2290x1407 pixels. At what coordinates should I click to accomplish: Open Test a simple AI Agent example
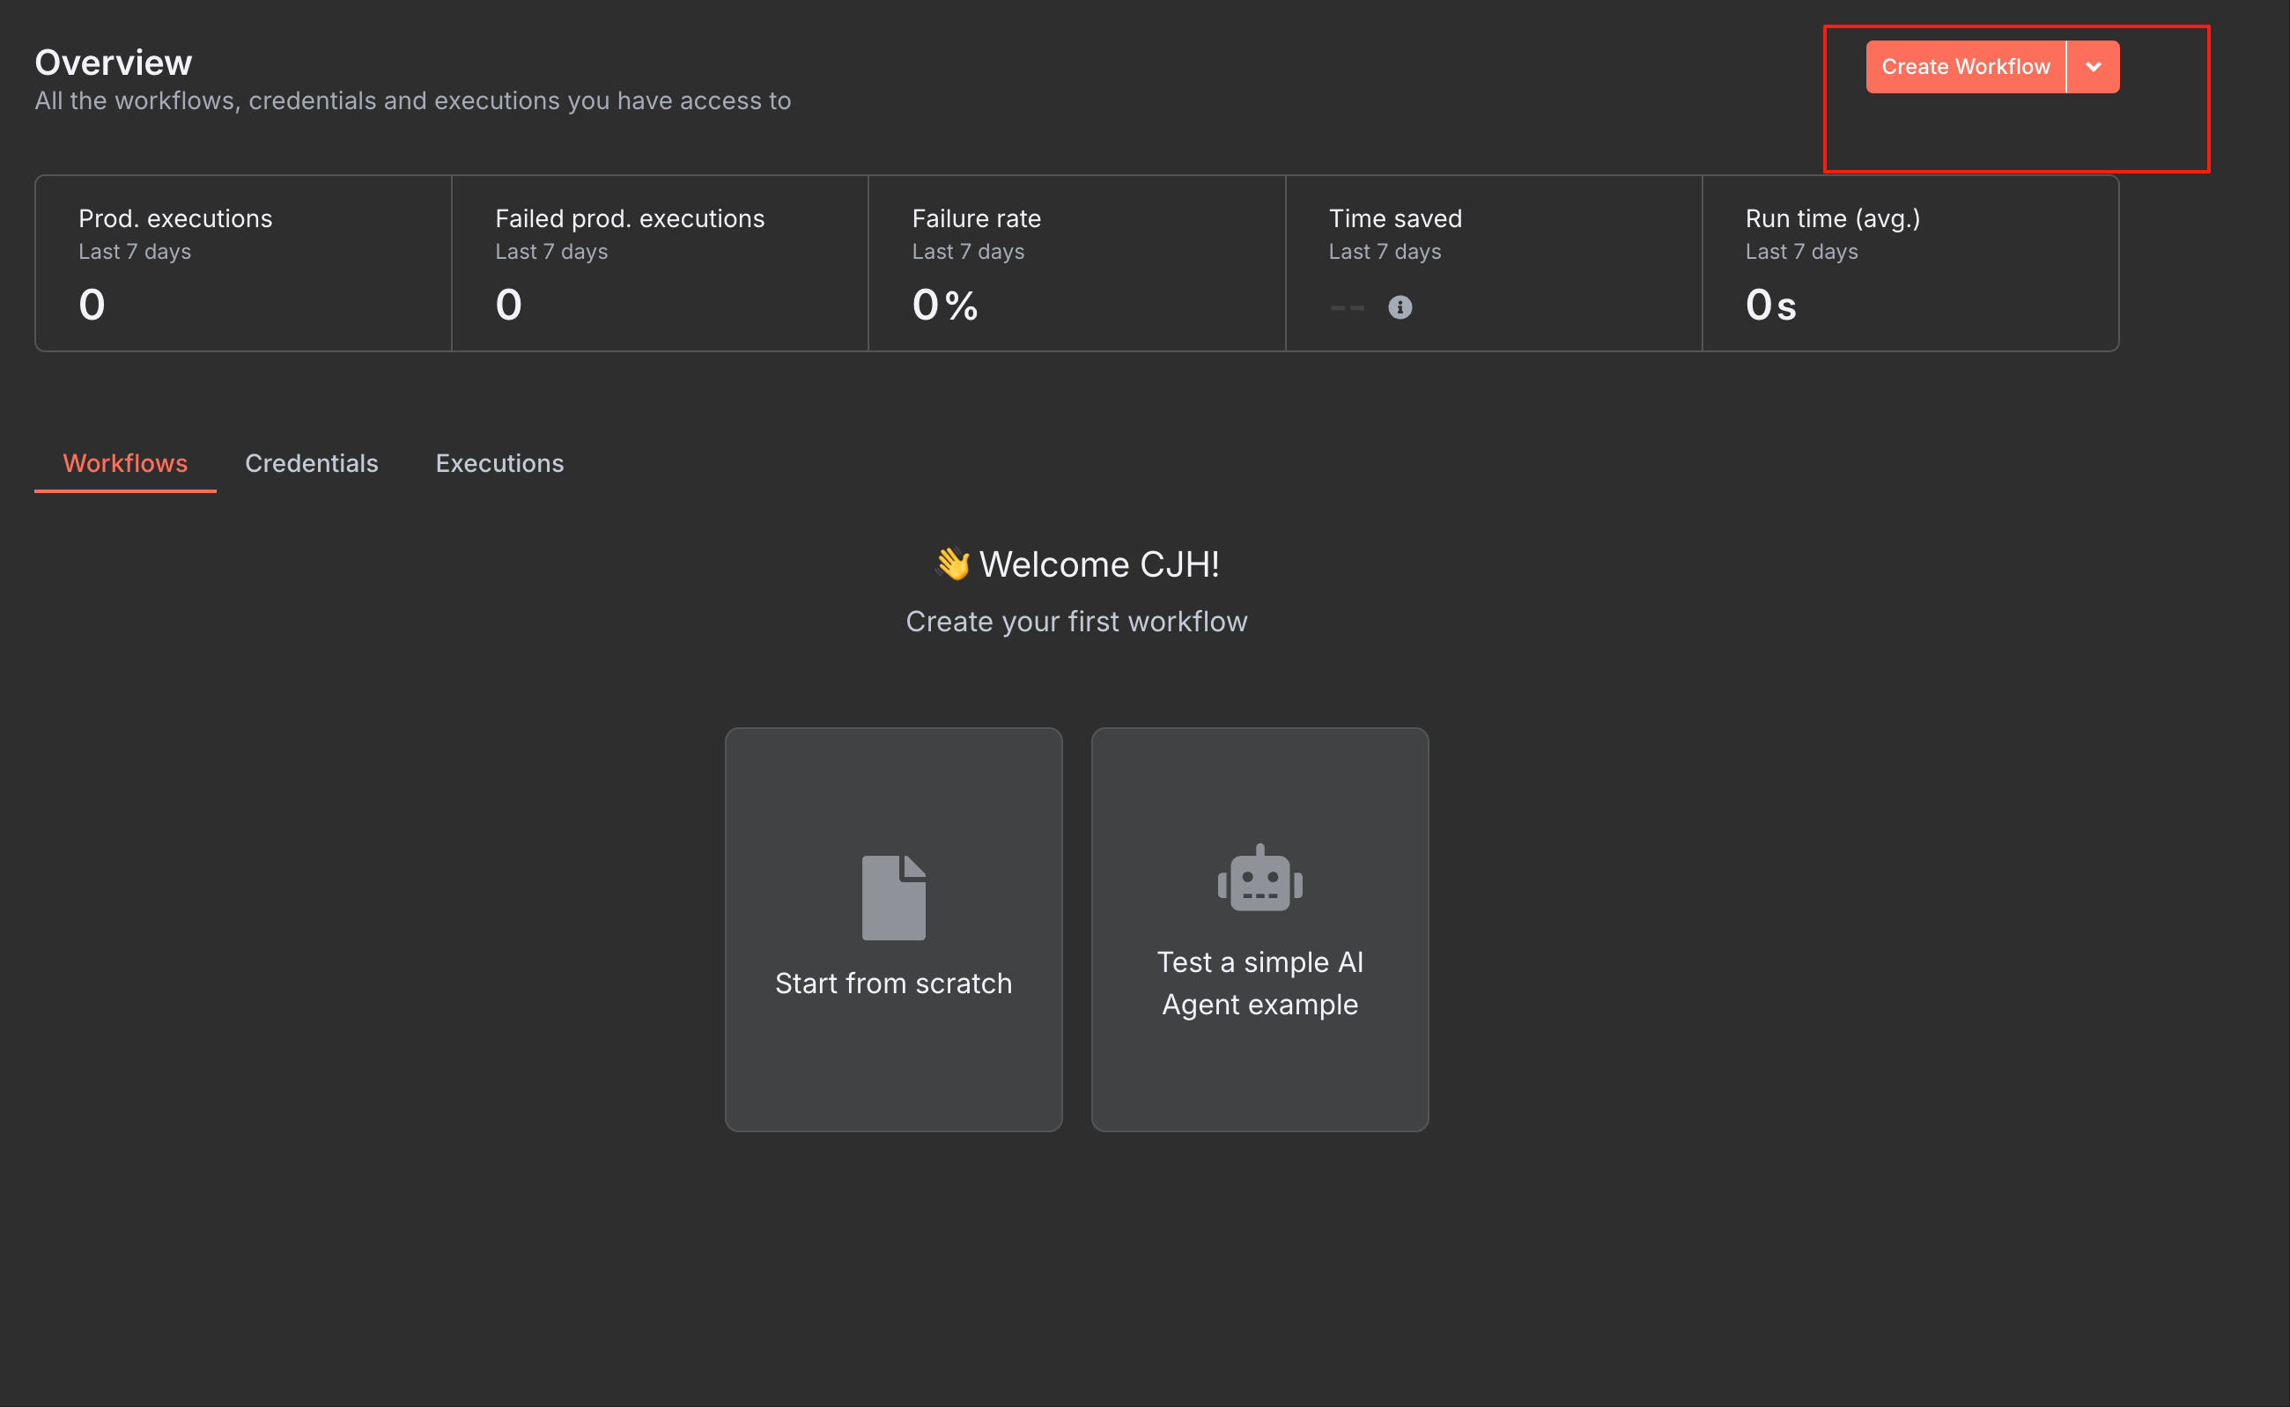coord(1259,983)
